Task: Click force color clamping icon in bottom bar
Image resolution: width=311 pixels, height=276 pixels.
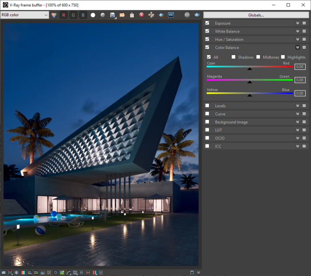Action: [10, 273]
